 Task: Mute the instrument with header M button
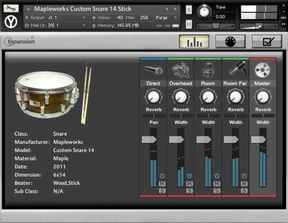pyautogui.click(x=189, y=24)
